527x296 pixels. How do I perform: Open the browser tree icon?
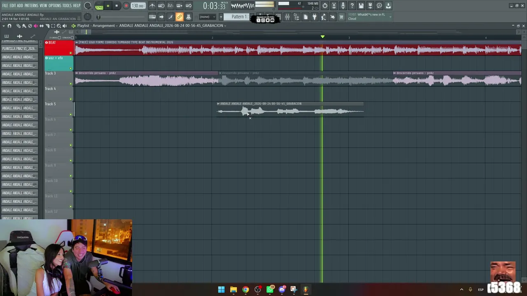point(296,17)
